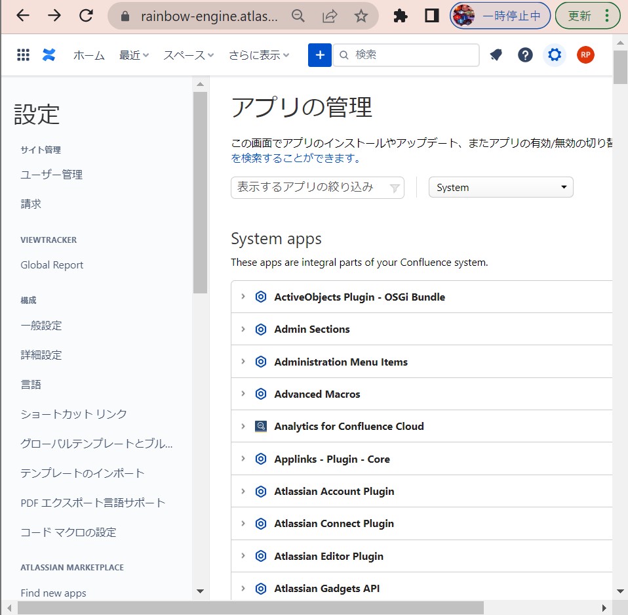Click the Confluence logo icon

49,55
